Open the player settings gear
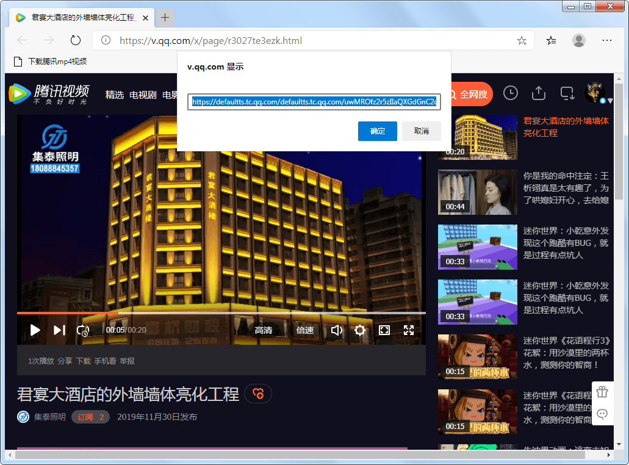 point(360,330)
